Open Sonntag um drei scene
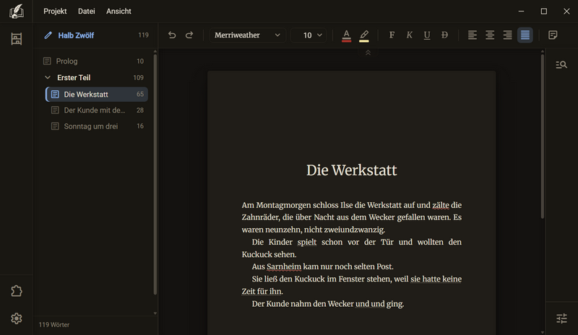The width and height of the screenshot is (578, 335). pyautogui.click(x=97, y=126)
